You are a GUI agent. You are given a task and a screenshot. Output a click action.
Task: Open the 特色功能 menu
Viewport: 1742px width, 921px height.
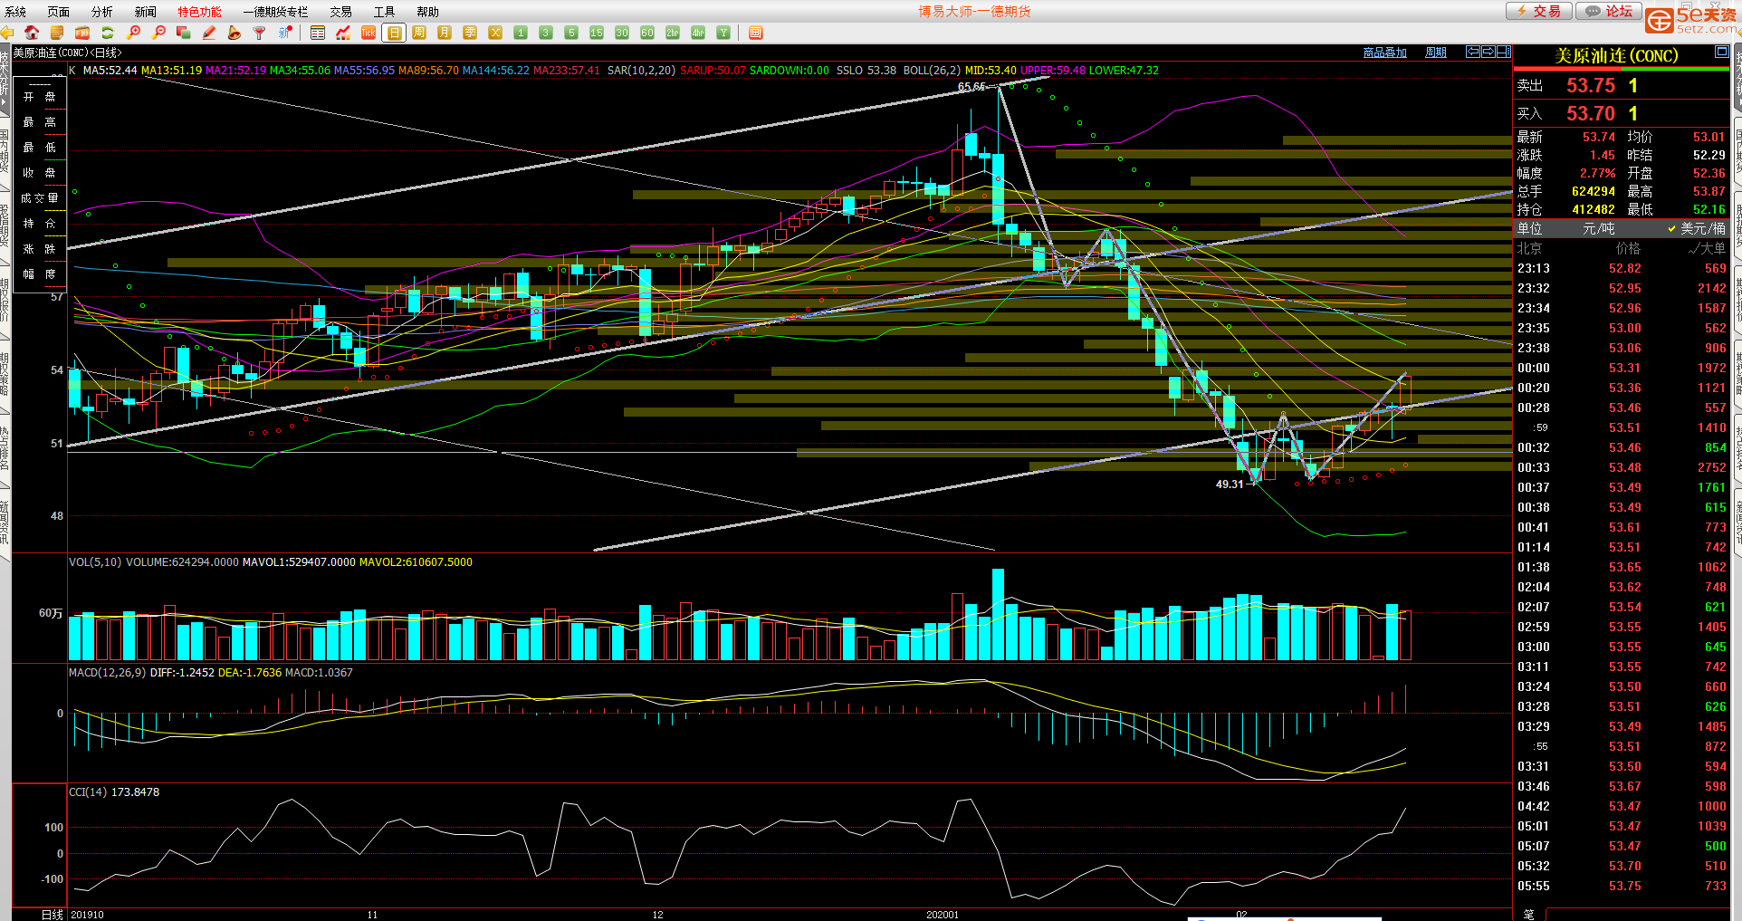[x=199, y=12]
